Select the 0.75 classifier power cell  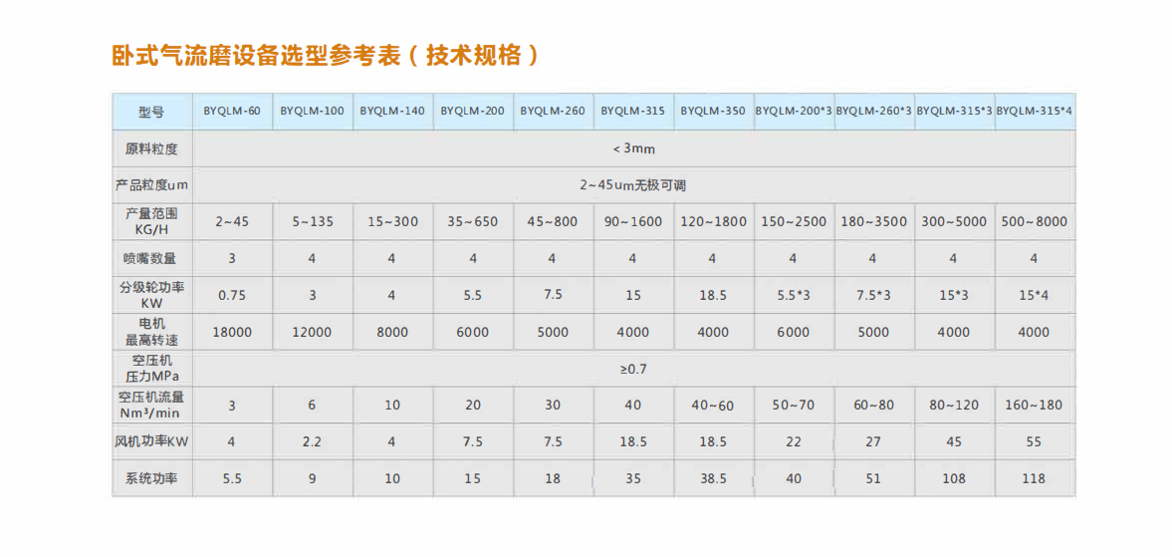232,295
